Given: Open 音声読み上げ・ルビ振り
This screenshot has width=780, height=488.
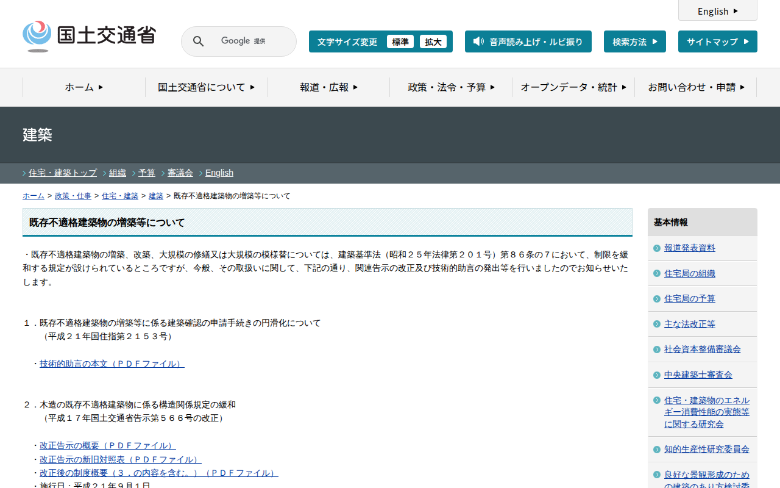Looking at the screenshot, I should click(528, 41).
